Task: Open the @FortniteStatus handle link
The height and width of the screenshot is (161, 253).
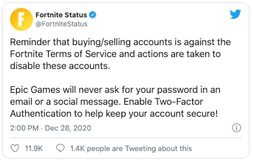Action: (61, 24)
